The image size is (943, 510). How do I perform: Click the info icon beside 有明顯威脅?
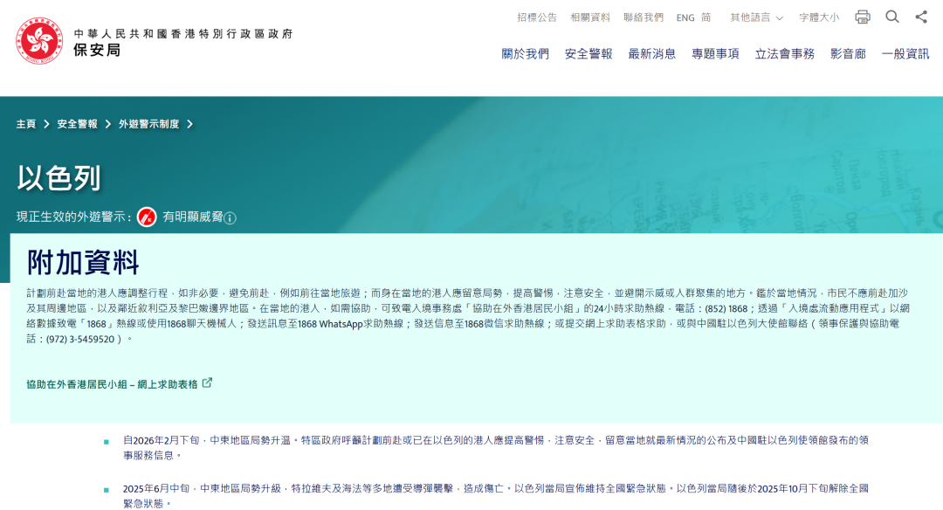230,218
